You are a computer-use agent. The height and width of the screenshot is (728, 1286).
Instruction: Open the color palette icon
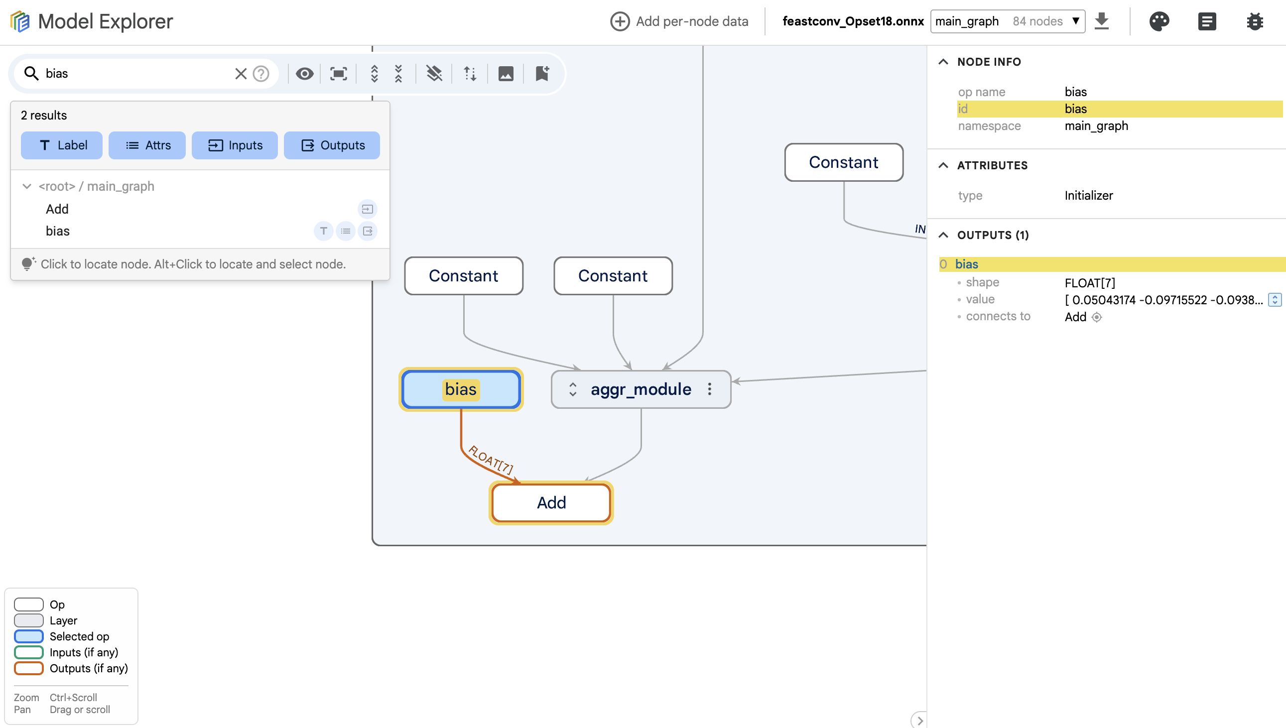click(x=1159, y=21)
